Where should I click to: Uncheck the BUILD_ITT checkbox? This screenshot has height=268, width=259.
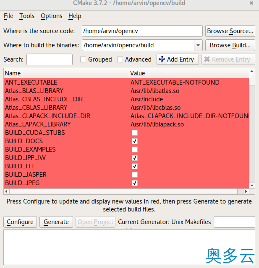point(135,166)
